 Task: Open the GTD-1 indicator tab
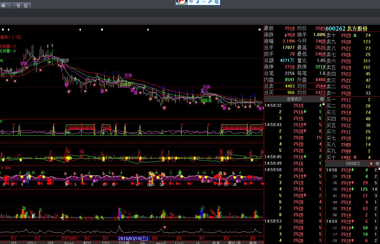[32, 242]
